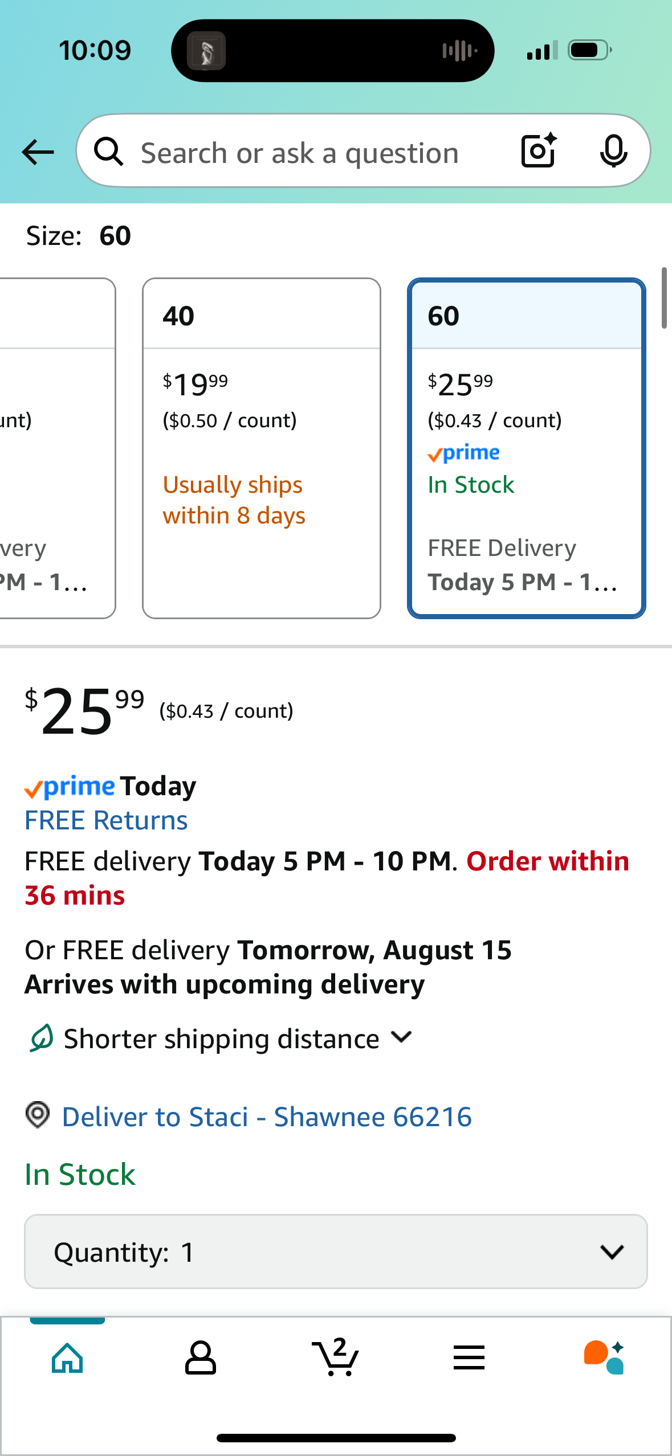Click the vertical scrollbar handle
This screenshot has width=672, height=1456.
tap(664, 298)
